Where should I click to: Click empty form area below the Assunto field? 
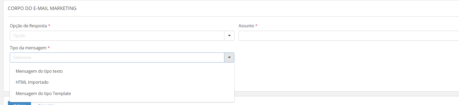(x=342, y=66)
